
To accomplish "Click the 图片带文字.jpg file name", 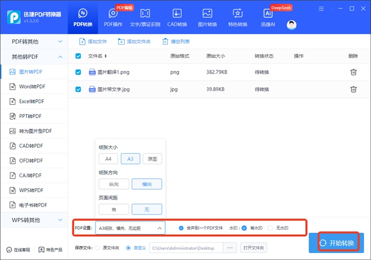I will tap(114, 89).
